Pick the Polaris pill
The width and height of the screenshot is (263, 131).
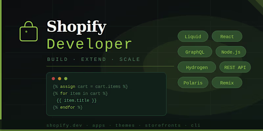(x=193, y=83)
